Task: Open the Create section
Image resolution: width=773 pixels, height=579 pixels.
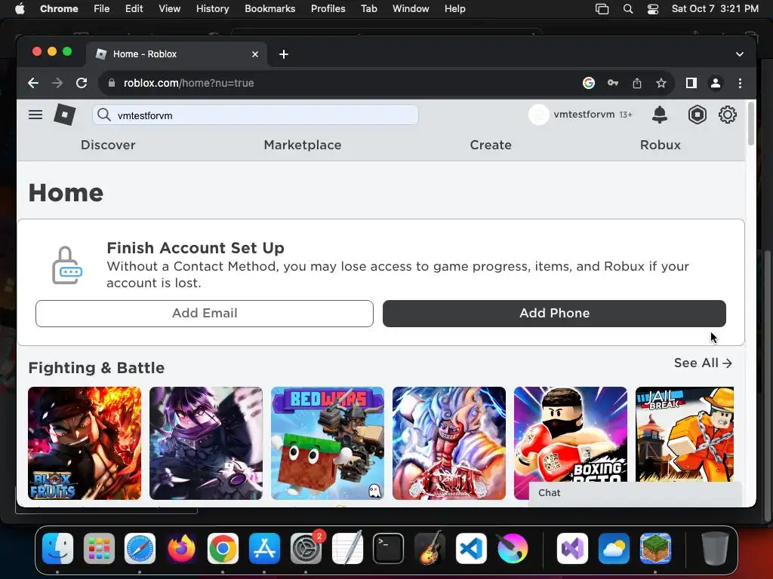Action: (491, 145)
